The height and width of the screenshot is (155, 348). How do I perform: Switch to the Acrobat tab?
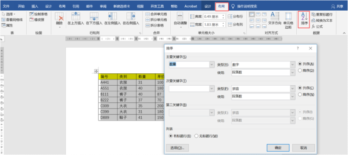click(190, 6)
